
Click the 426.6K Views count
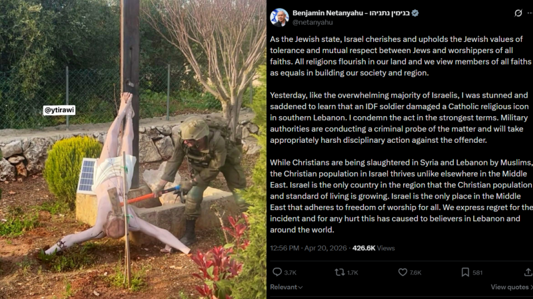pos(373,248)
